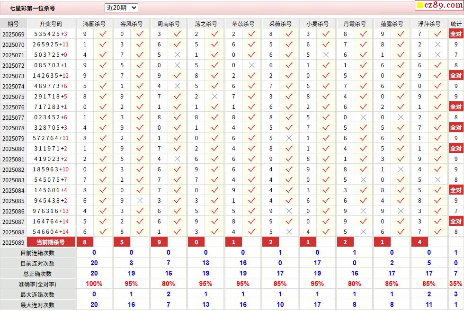Click draw number 142635+12
Viewport: 464px width, 311px height.
click(x=51, y=76)
